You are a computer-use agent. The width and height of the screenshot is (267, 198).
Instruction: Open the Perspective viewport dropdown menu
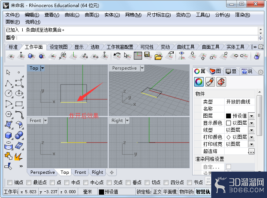tap(142, 68)
